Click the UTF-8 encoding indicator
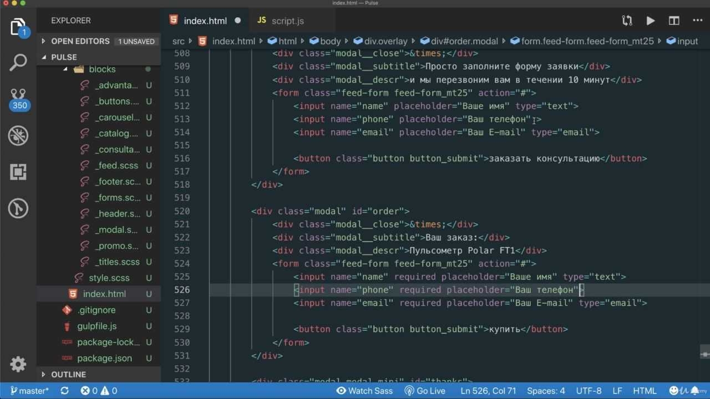Screen dimensions: 710x399 point(589,391)
